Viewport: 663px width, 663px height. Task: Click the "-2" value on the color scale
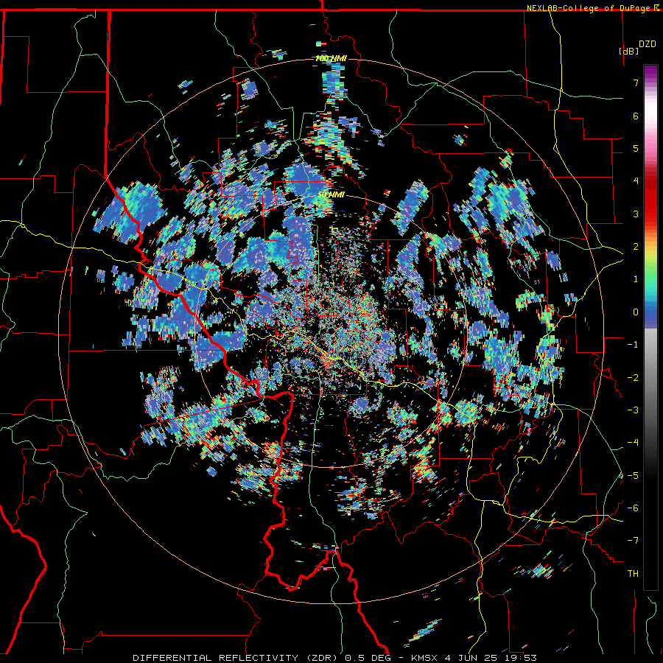click(633, 377)
